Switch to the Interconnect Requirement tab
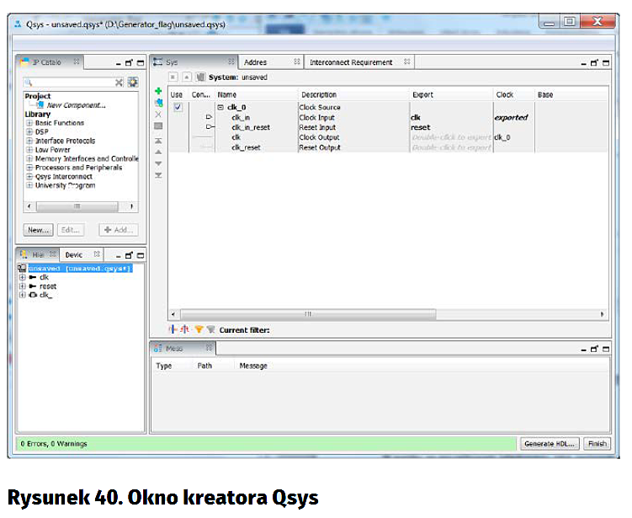 coord(351,62)
